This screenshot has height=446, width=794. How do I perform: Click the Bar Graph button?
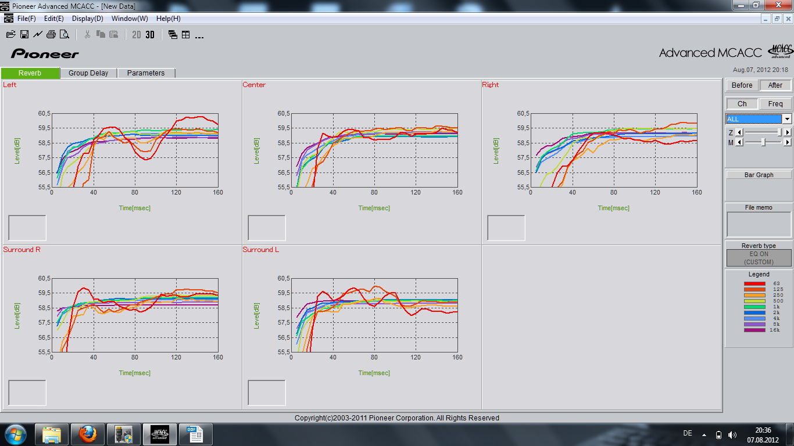[759, 175]
